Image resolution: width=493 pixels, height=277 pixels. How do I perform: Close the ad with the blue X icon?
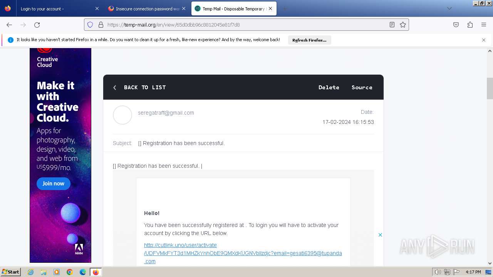[380, 235]
